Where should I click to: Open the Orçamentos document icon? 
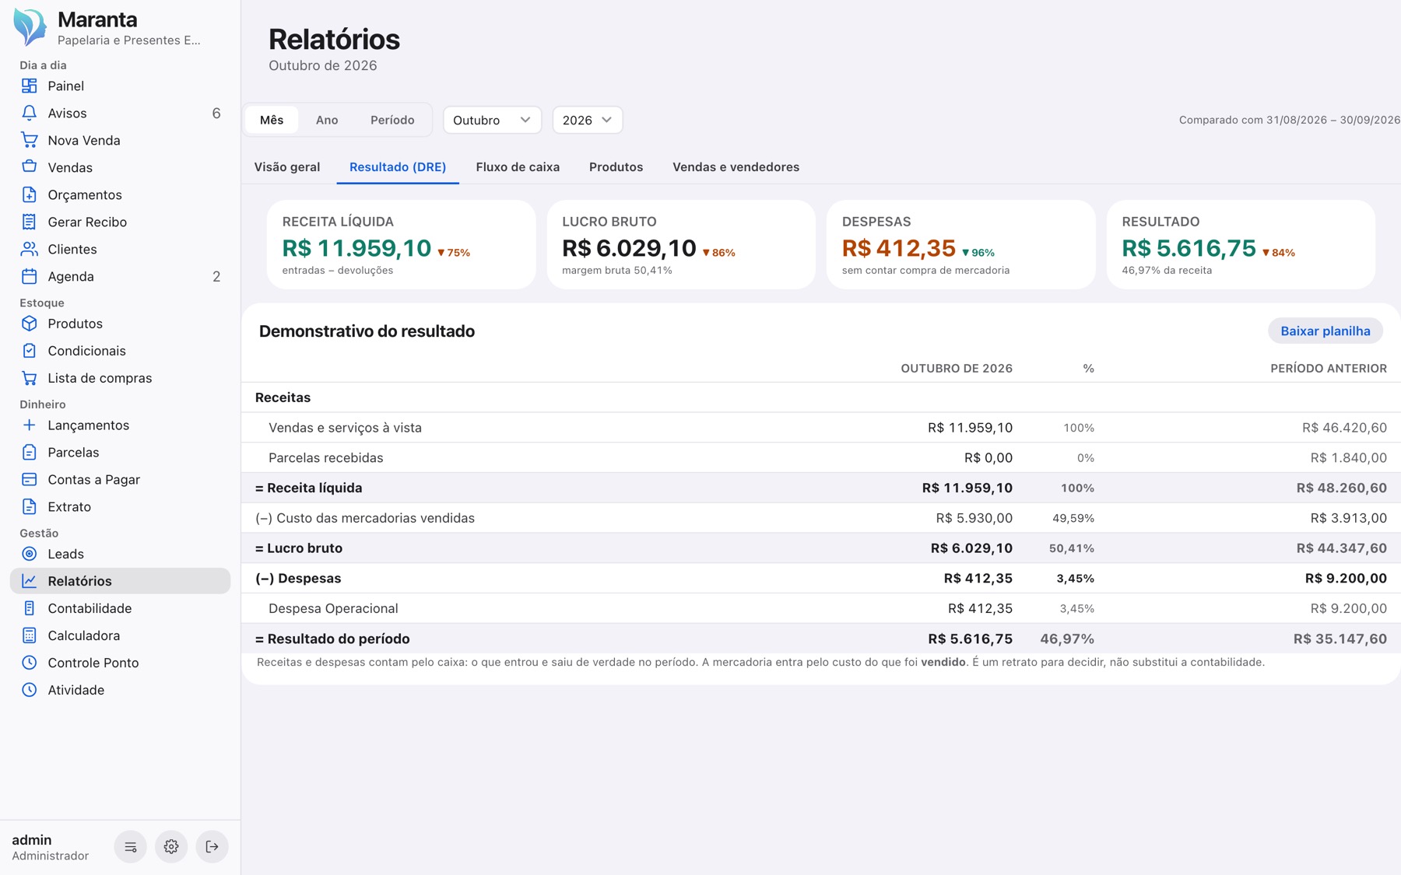[x=29, y=194]
